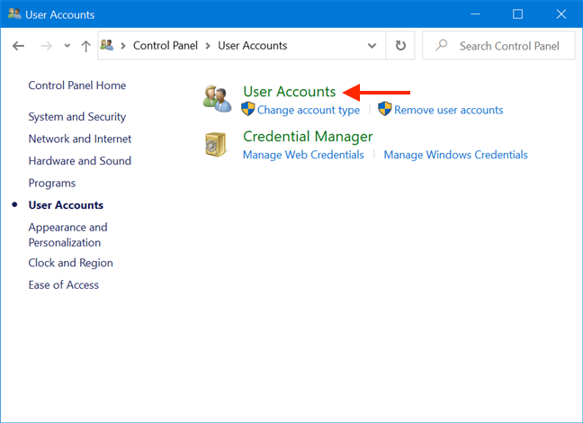Open Clock and Region category
Viewport: 583px width, 423px height.
[x=71, y=263]
